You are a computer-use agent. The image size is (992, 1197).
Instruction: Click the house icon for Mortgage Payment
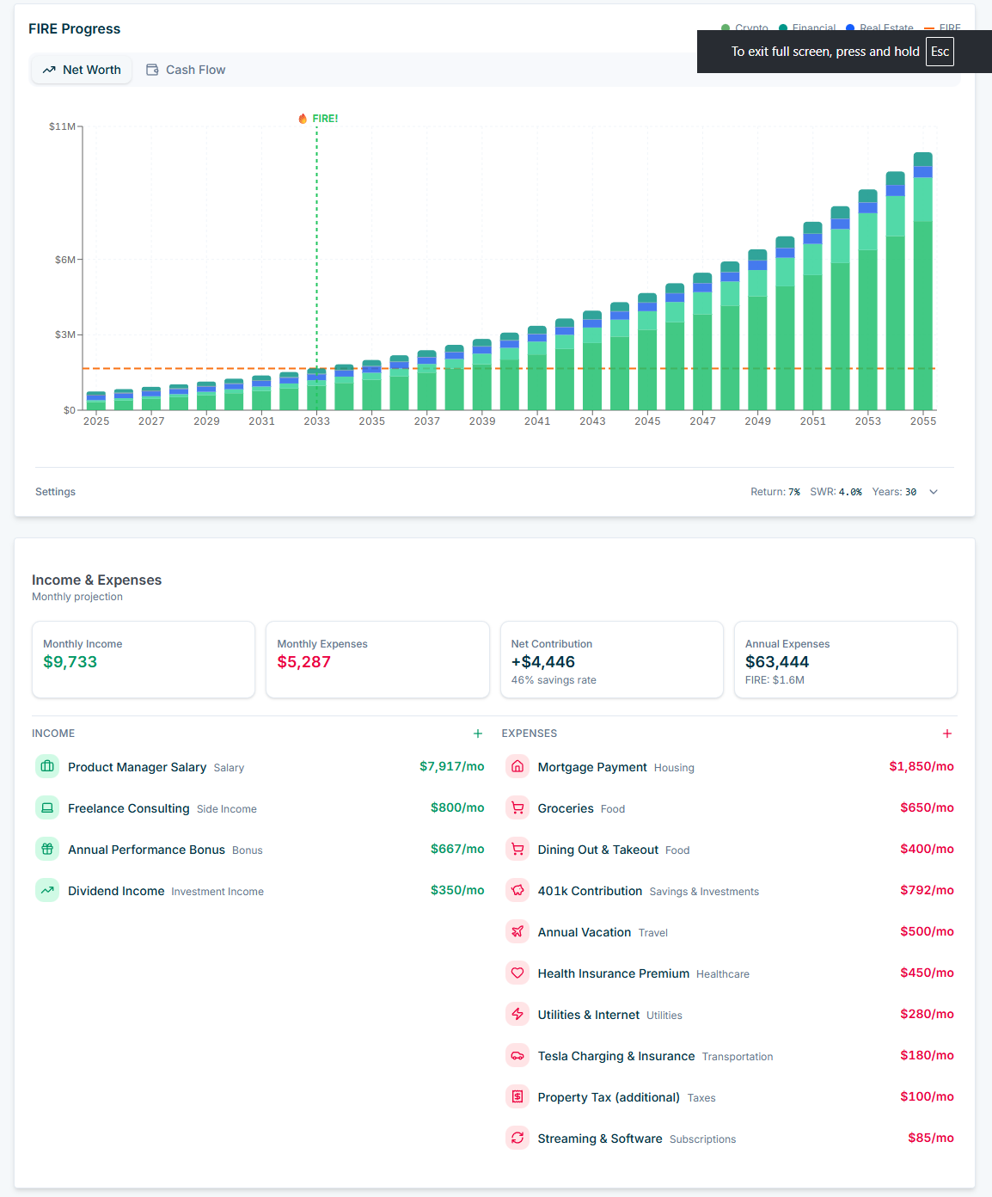tap(517, 766)
